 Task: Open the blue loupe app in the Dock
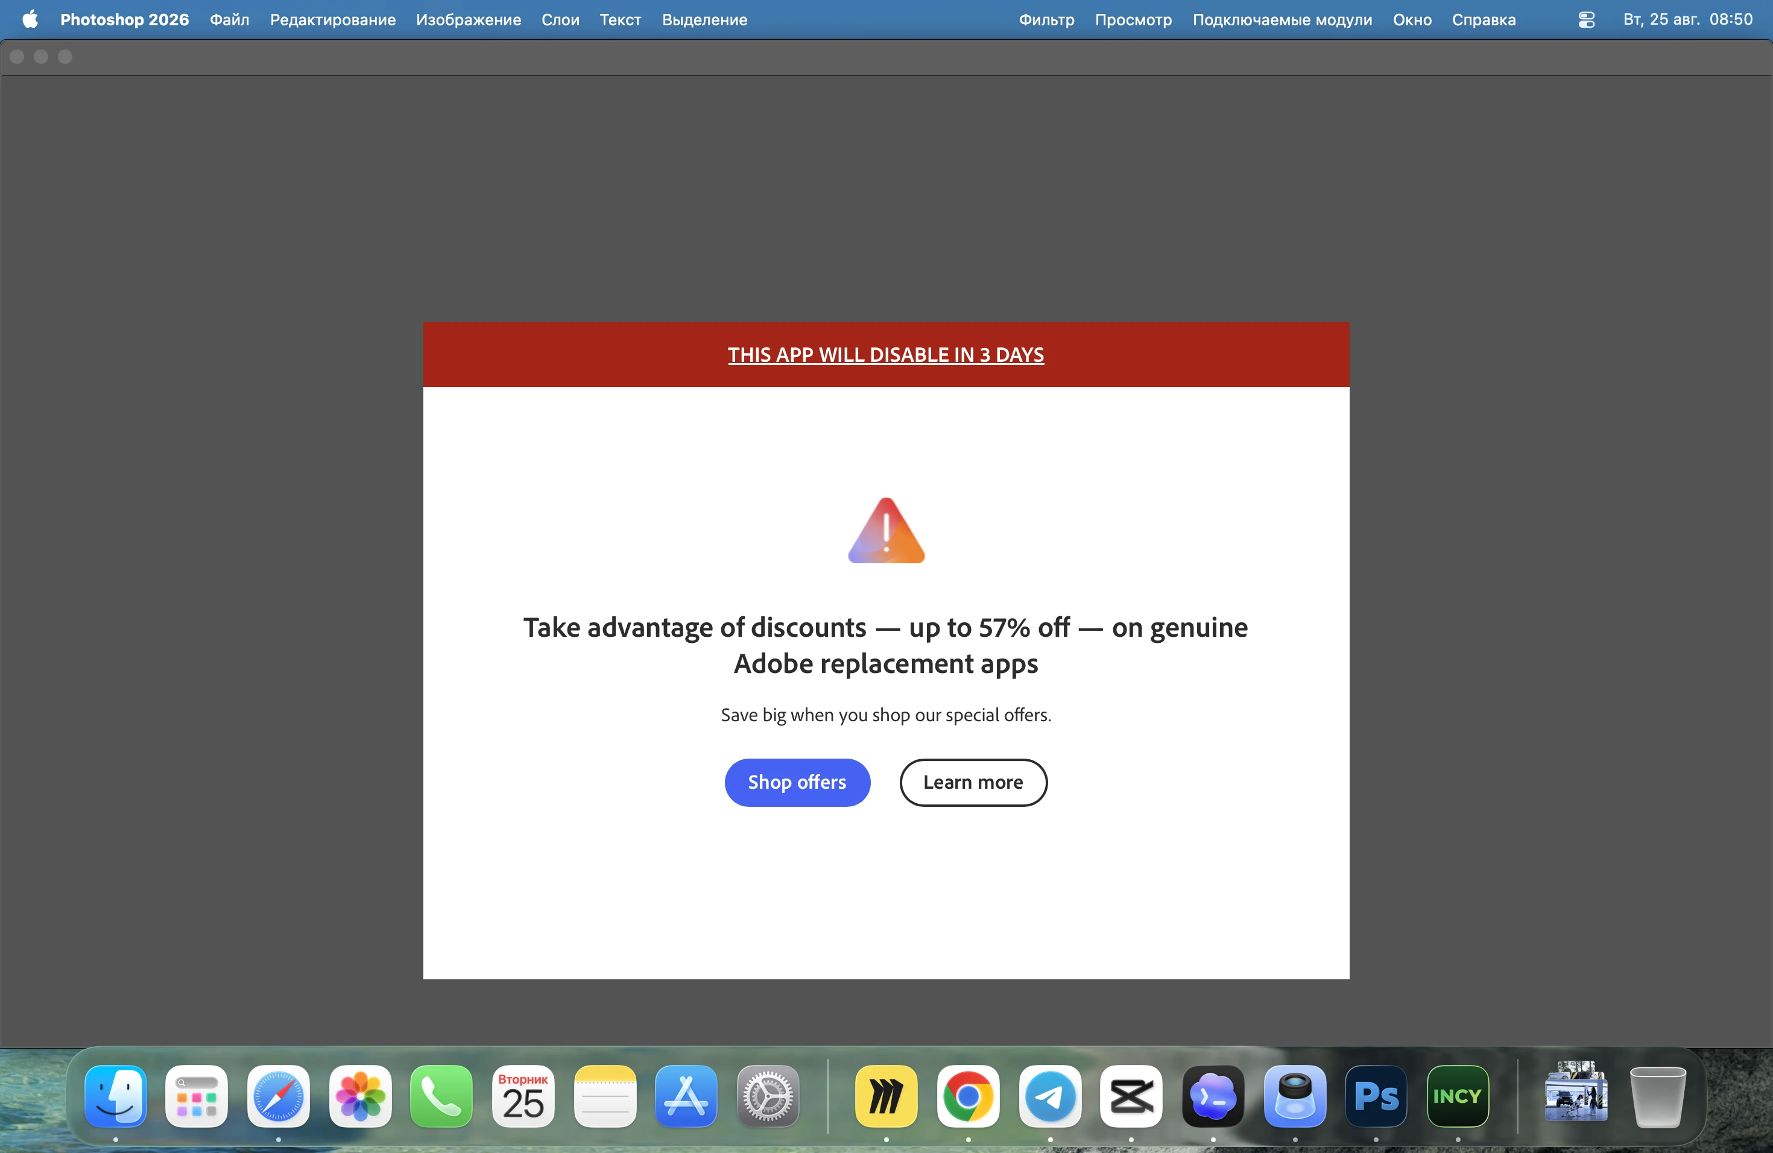click(1295, 1096)
